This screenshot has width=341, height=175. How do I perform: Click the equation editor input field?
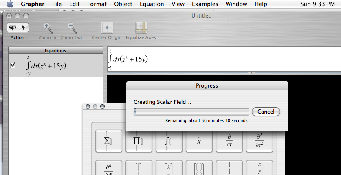224,59
